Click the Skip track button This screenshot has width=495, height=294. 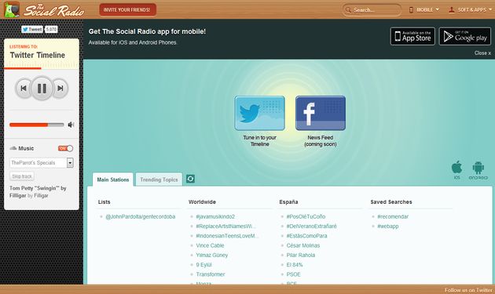[22, 176]
